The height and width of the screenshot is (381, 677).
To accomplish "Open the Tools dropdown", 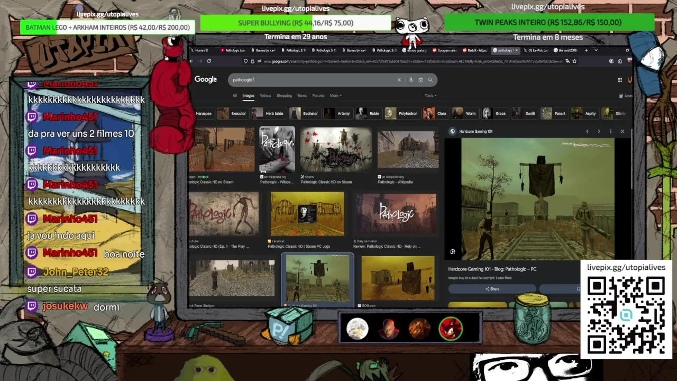I will [x=431, y=96].
